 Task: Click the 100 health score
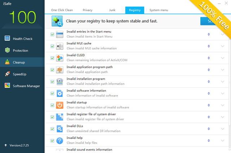22,17
